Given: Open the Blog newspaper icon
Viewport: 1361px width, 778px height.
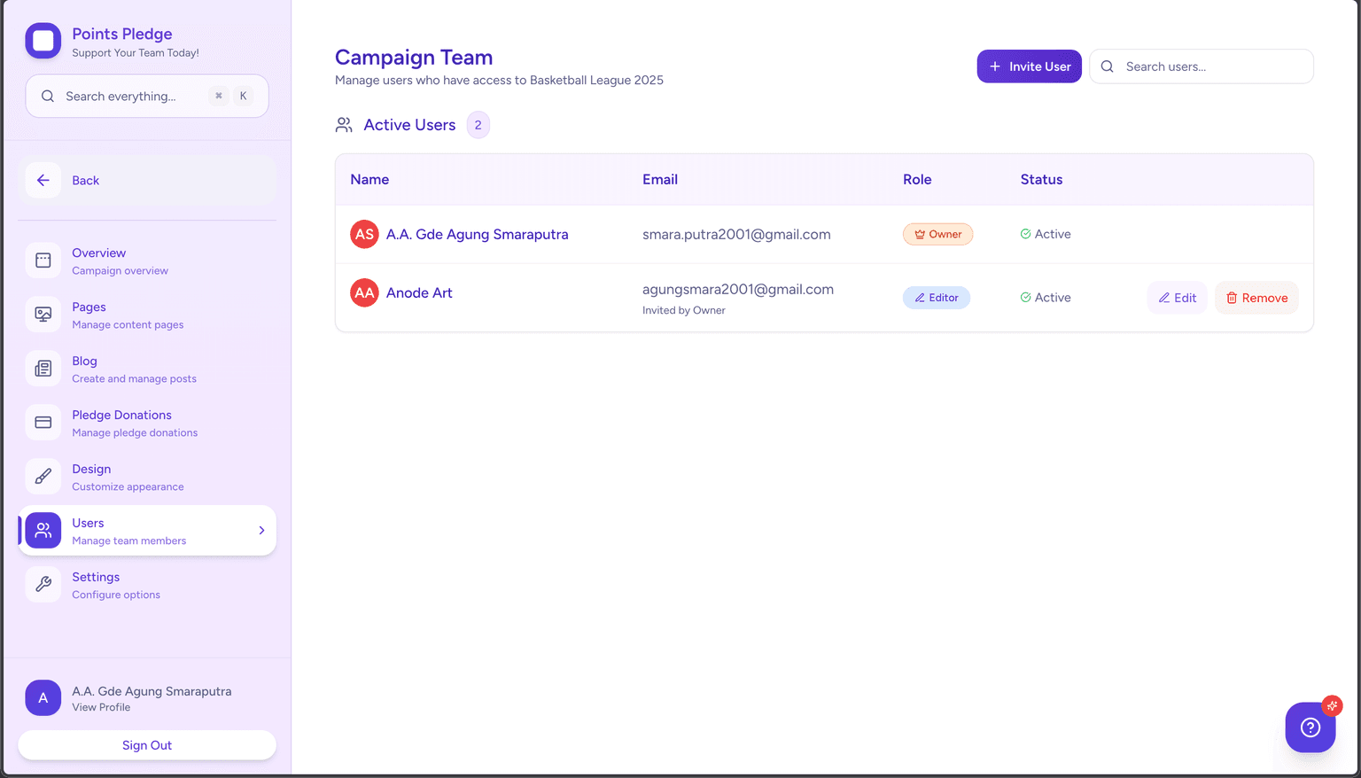Looking at the screenshot, I should tap(43, 369).
